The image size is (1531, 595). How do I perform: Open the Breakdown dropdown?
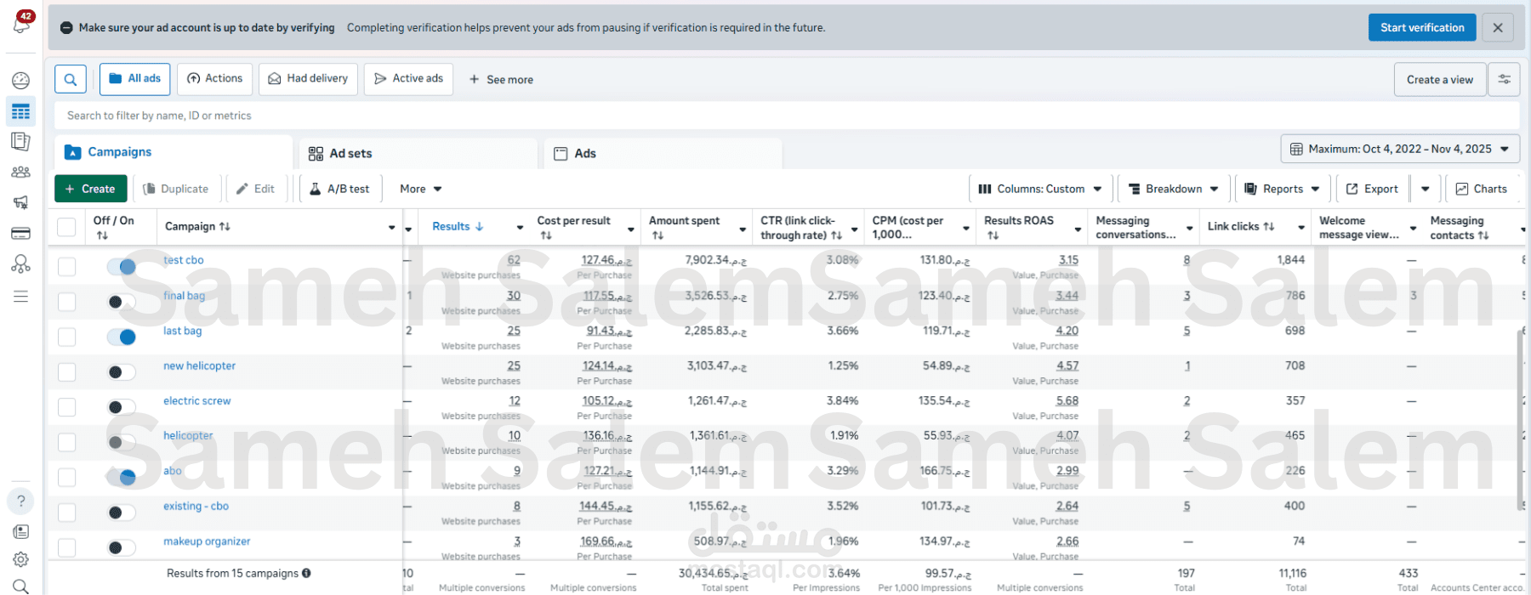(x=1173, y=189)
